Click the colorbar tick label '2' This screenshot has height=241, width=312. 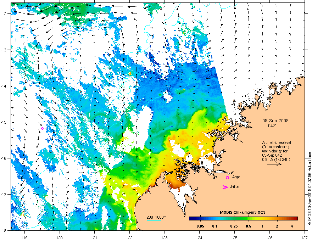pyautogui.click(x=277, y=226)
